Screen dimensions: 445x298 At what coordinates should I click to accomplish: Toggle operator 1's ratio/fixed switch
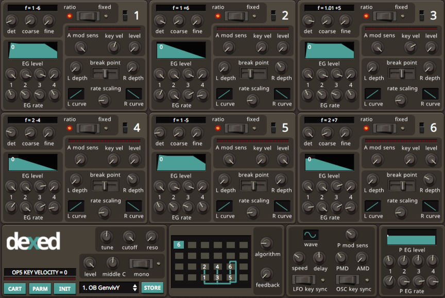88,16
